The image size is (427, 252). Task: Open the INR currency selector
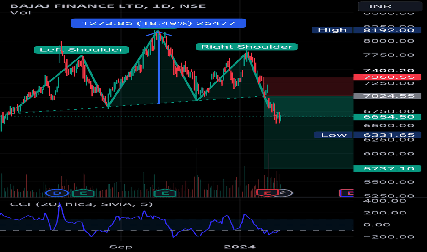(390, 6)
